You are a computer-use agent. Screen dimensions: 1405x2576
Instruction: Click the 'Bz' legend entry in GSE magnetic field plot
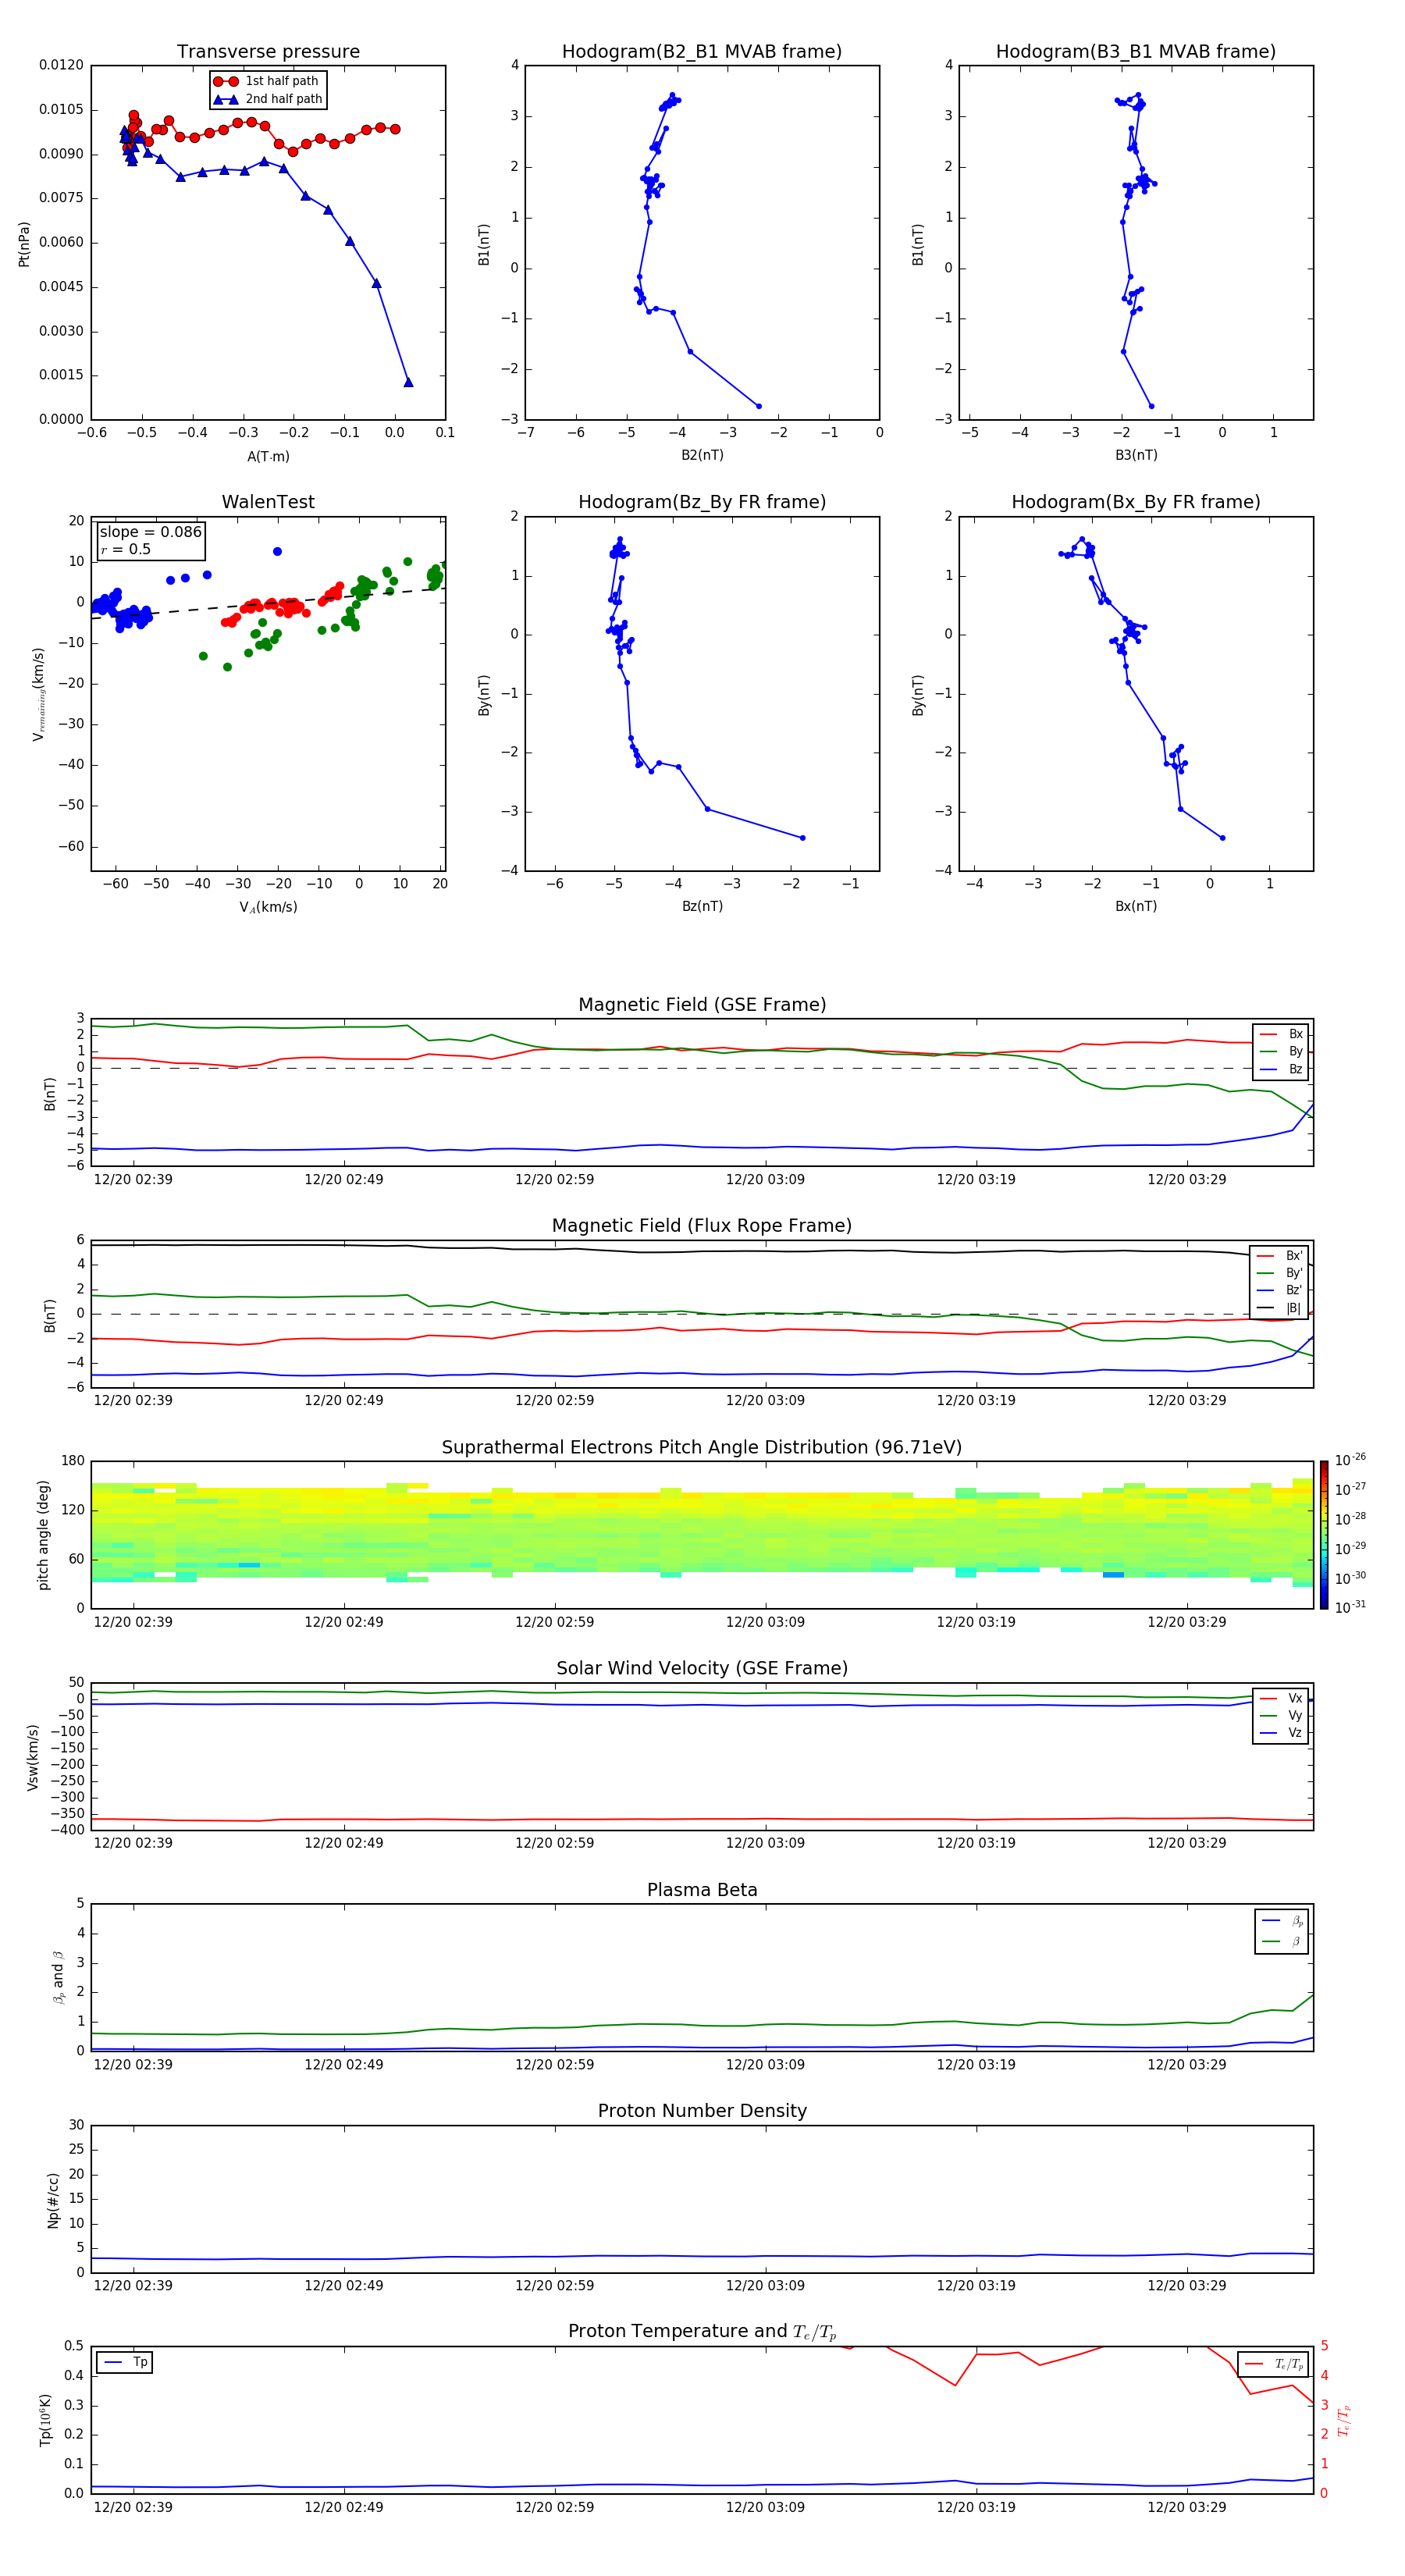pos(1281,1069)
